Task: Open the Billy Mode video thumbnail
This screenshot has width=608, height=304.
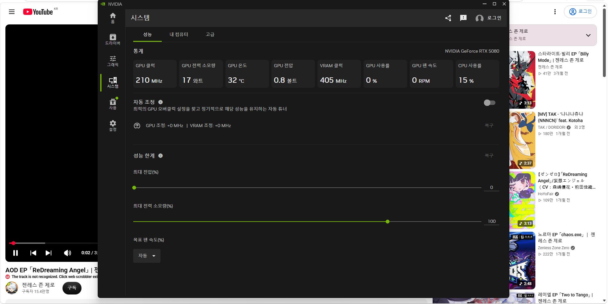Action: [x=522, y=80]
